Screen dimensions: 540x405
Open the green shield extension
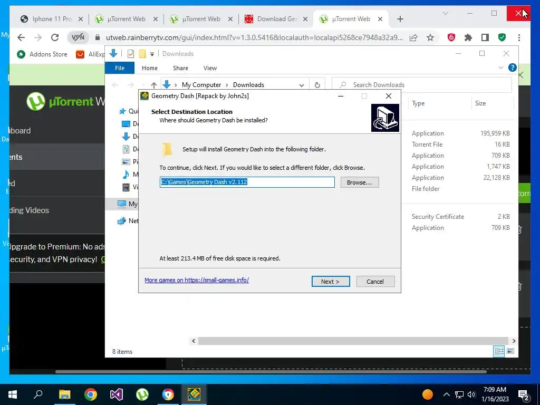click(x=502, y=37)
